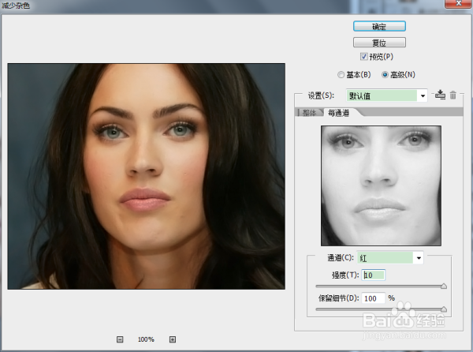Close the 减少杂色 dialog with the X button
Viewport: 473px width, 352px height.
pyautogui.click(x=459, y=3)
